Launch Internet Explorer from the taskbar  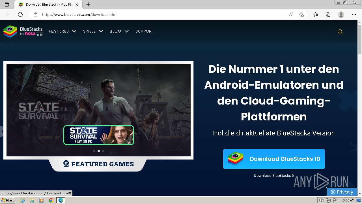click(22, 200)
